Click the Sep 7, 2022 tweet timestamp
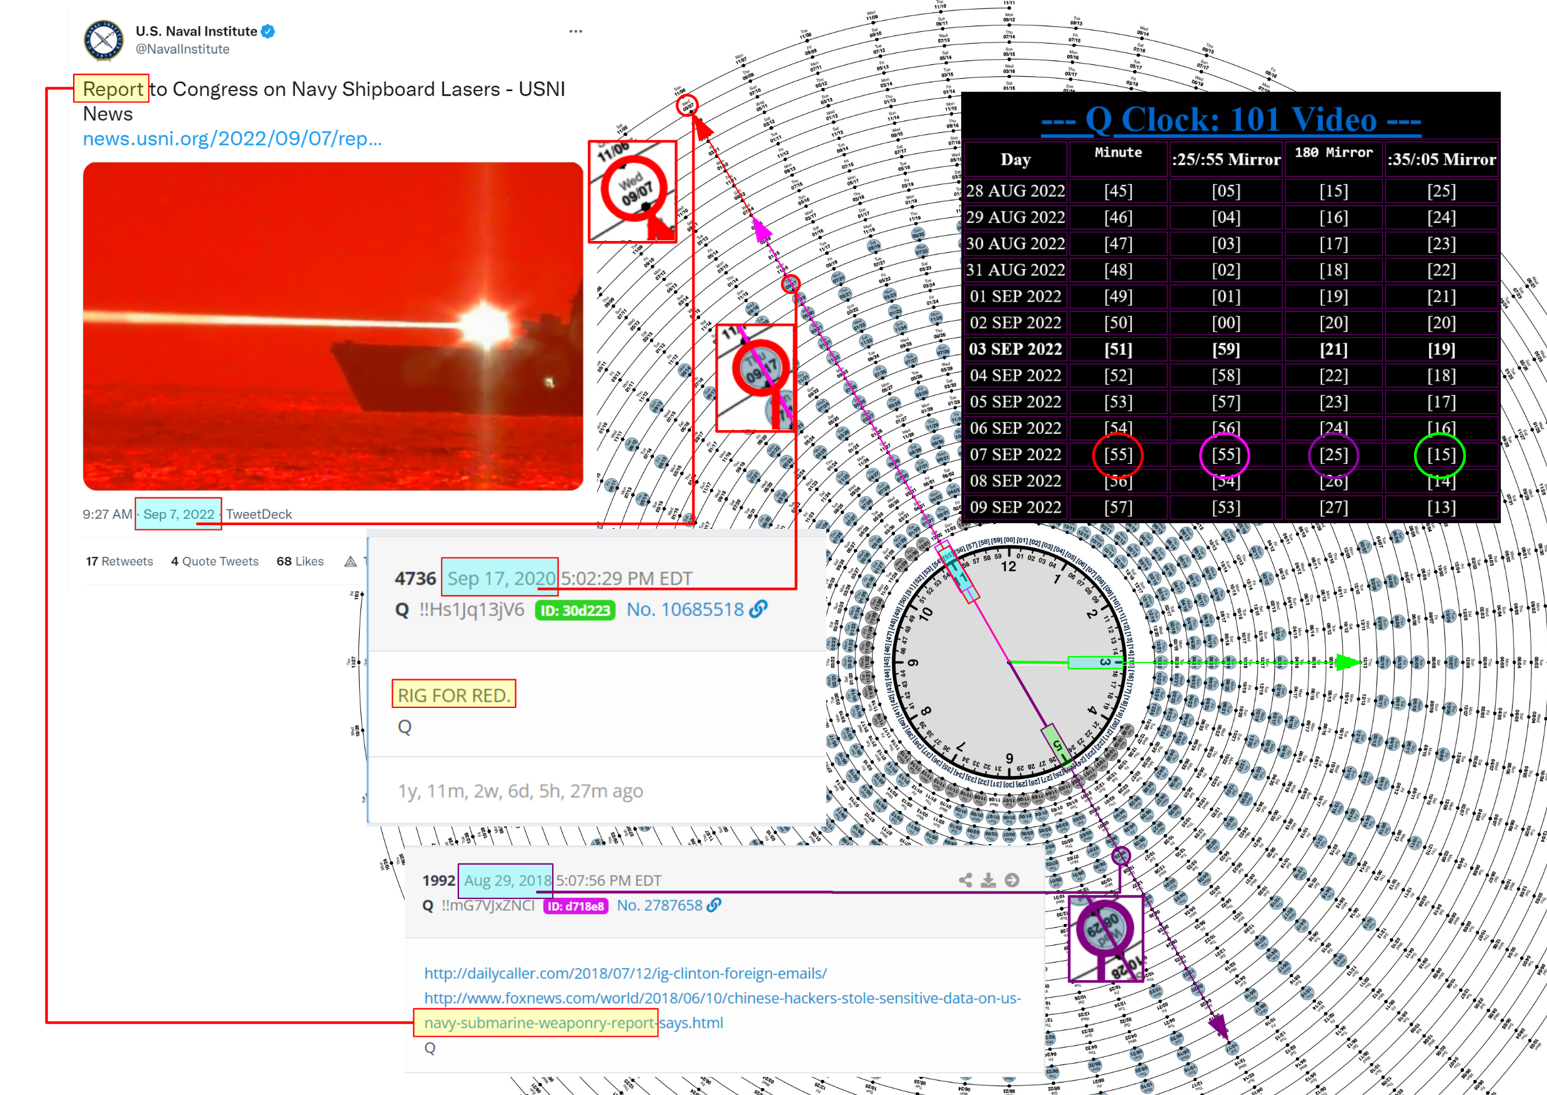The image size is (1547, 1095). (178, 514)
